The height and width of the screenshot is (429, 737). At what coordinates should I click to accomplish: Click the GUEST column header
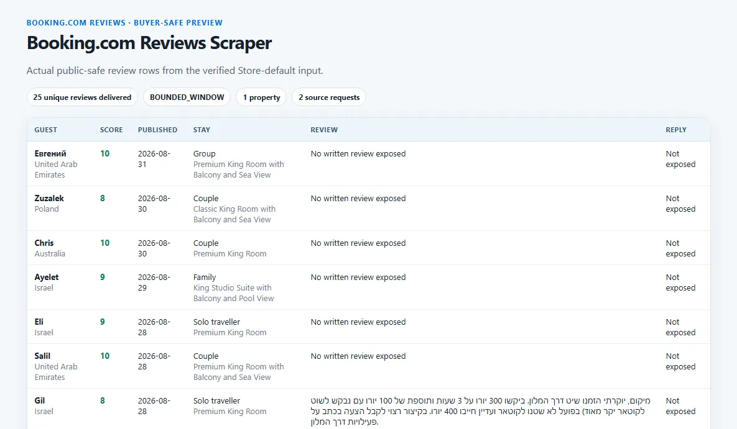[45, 130]
